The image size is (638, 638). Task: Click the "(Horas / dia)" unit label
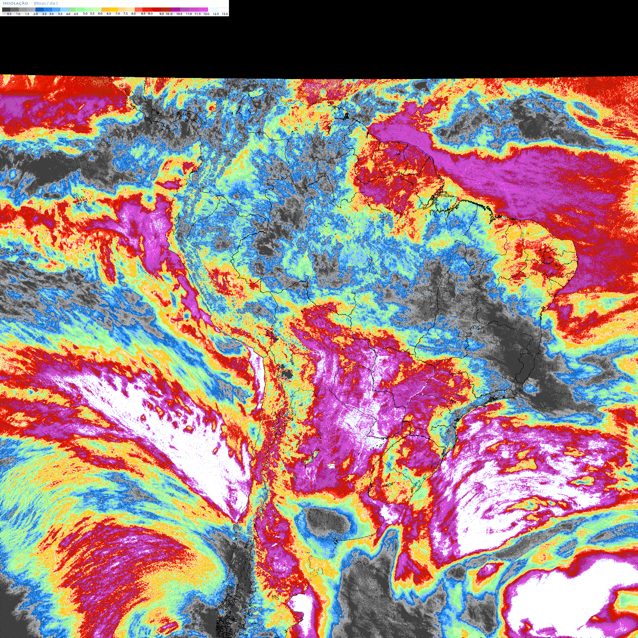46,3
